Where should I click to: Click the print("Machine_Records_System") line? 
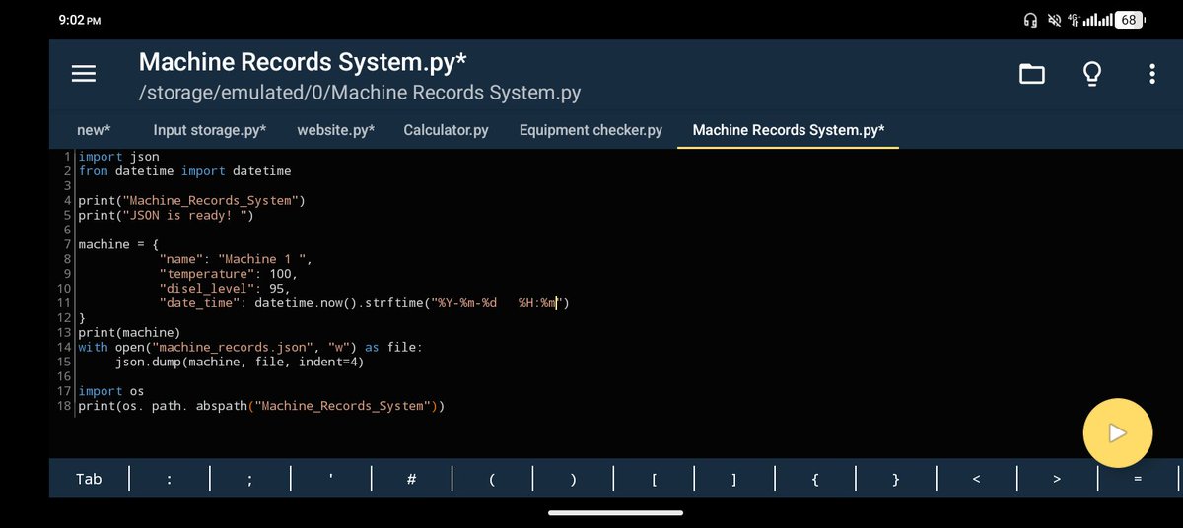pos(191,201)
